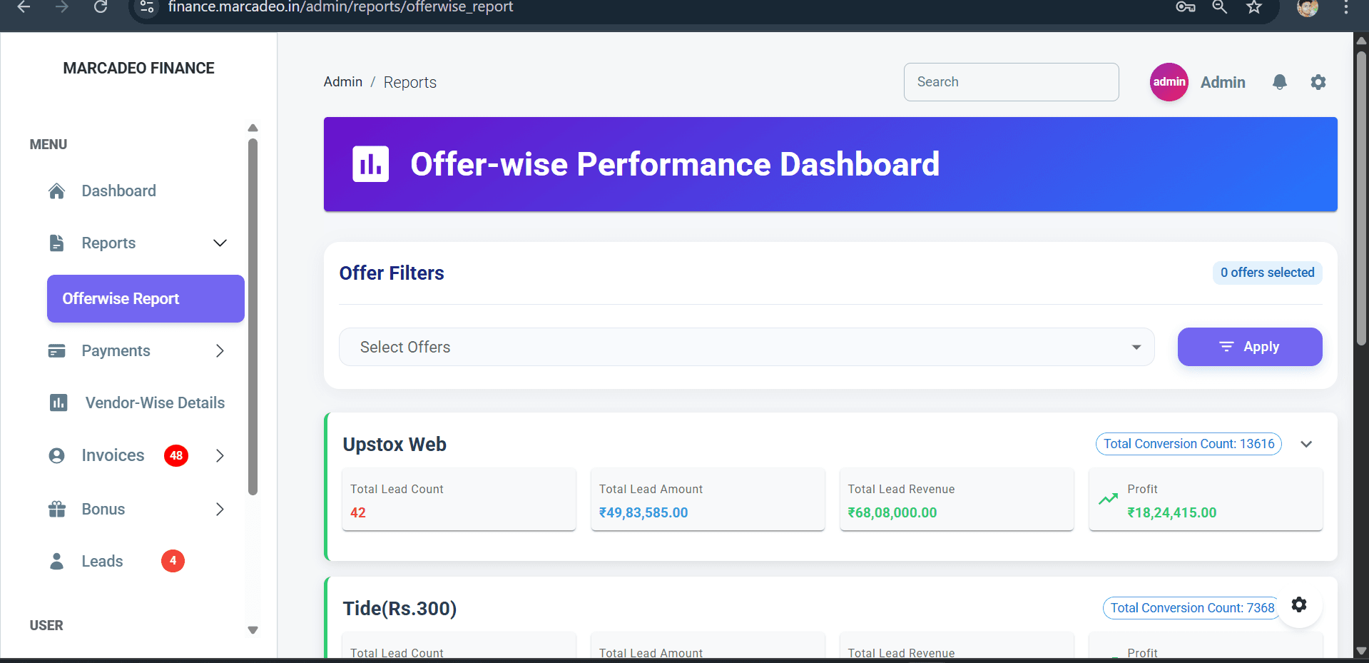Screen dimensions: 1369x663
Task: Select the Bonus gift icon
Action: click(56, 509)
